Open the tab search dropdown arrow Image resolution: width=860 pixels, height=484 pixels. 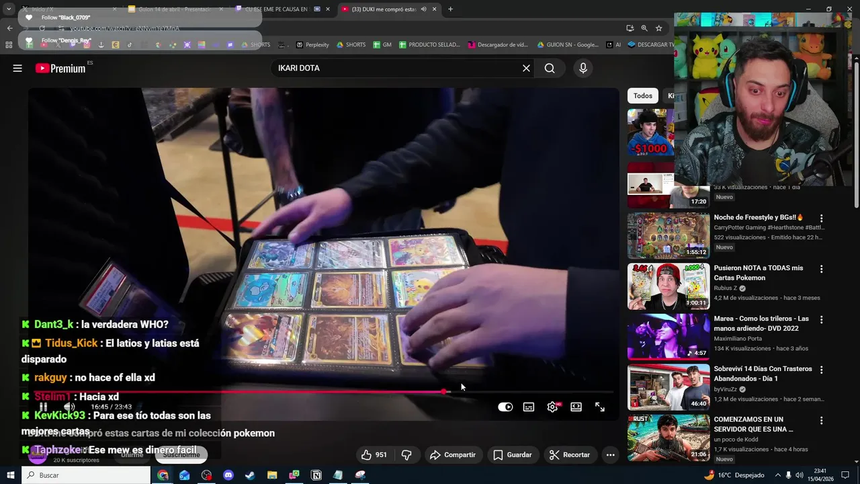click(9, 9)
